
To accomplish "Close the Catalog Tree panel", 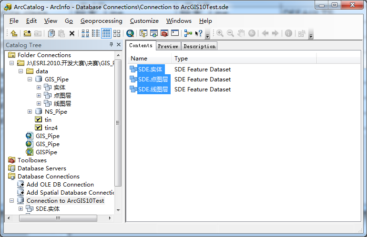I will 119,44.
